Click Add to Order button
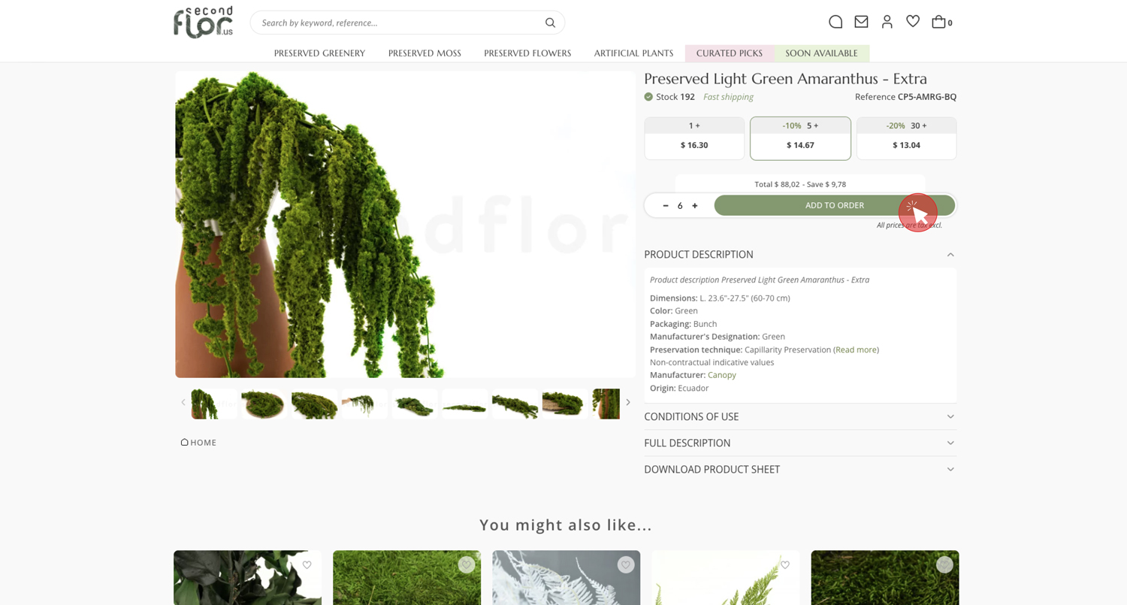1127x605 pixels. [835, 205]
